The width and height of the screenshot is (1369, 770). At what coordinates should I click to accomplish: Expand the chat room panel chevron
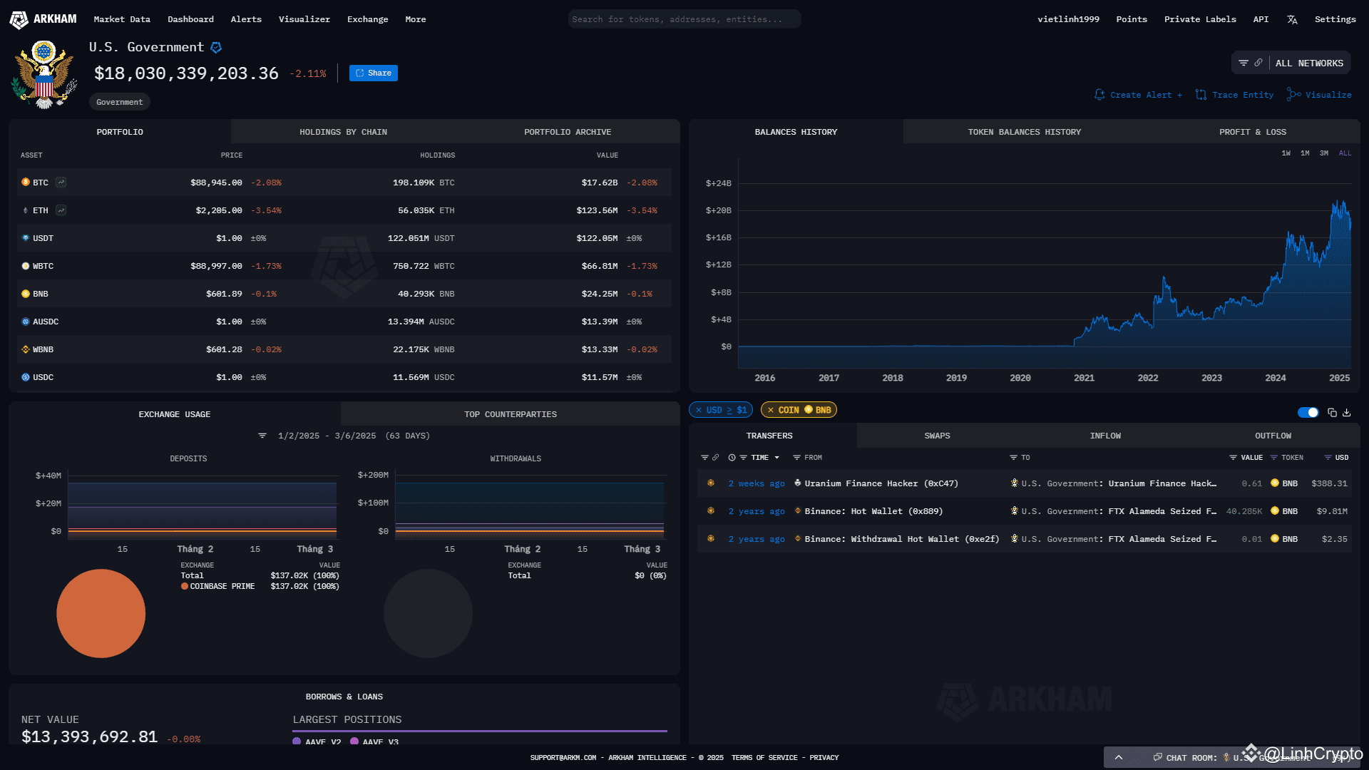[1119, 757]
